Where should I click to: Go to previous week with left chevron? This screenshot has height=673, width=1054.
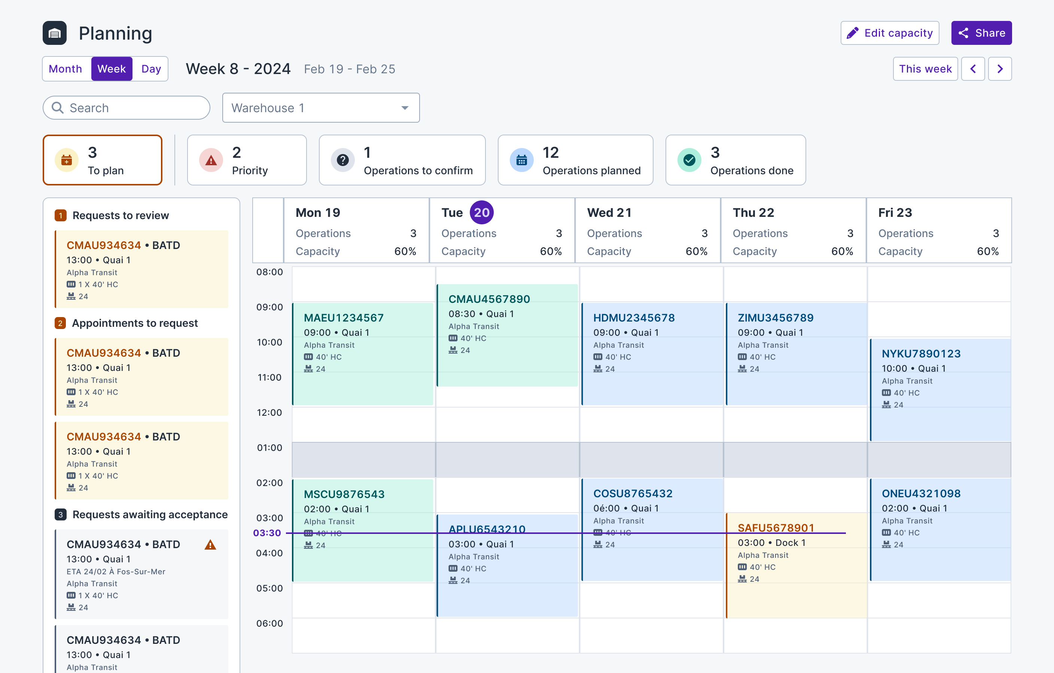pyautogui.click(x=973, y=69)
